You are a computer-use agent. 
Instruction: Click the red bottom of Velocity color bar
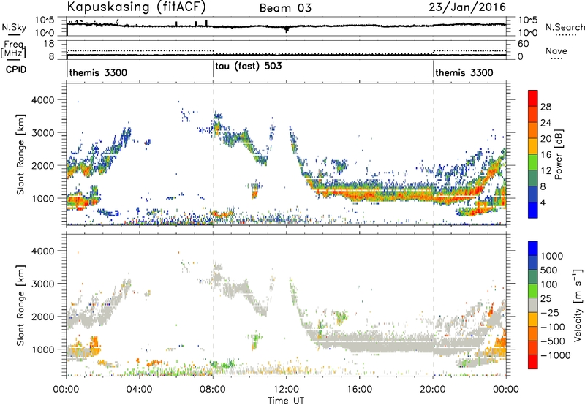click(533, 362)
